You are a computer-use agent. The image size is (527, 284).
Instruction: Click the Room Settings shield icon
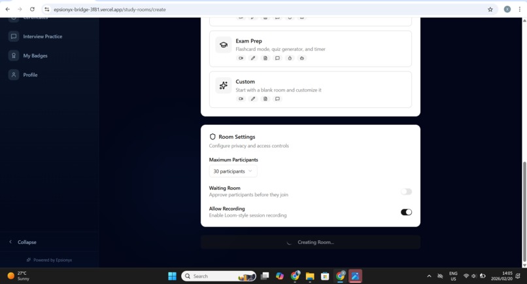click(x=212, y=137)
